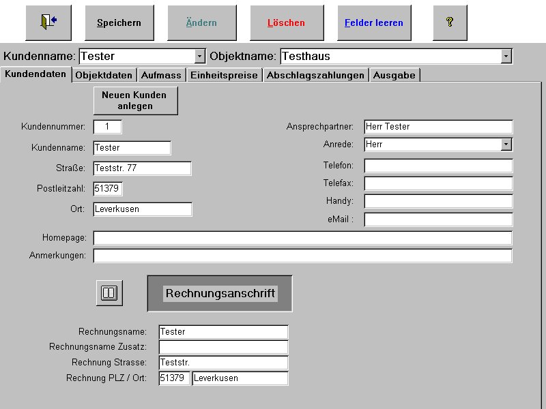Click the Rechnung PLZ field 51379
Viewport: 546px width, 409px height.
175,378
